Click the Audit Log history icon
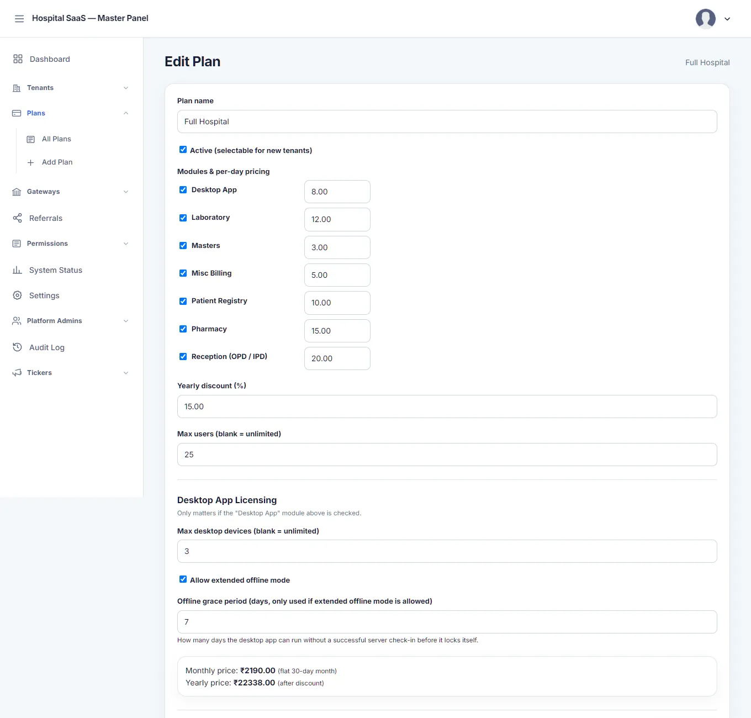Image resolution: width=751 pixels, height=718 pixels. (x=18, y=347)
